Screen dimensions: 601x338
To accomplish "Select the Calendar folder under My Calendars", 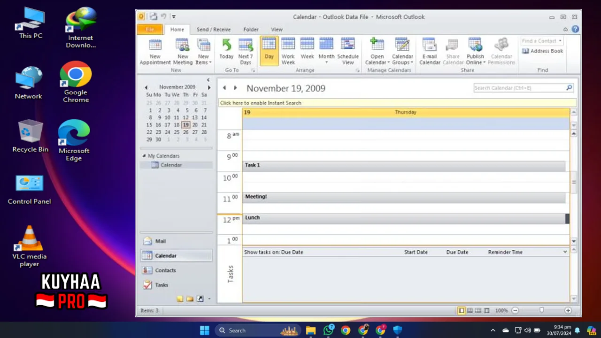I will 176,165.
